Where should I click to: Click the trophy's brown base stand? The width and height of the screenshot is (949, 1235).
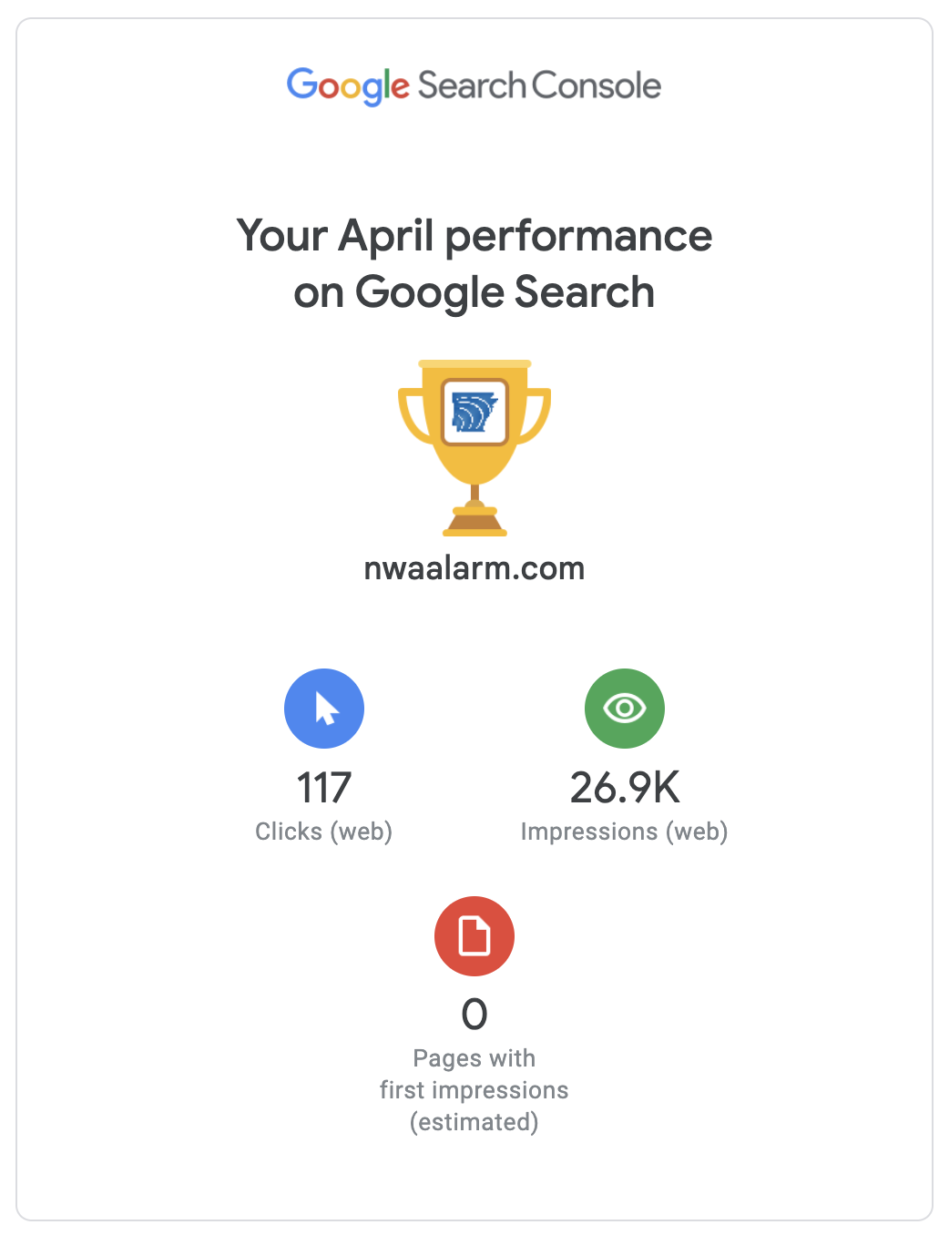474,523
